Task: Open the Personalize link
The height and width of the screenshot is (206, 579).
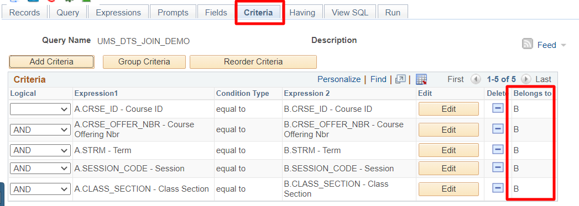Action: (339, 79)
